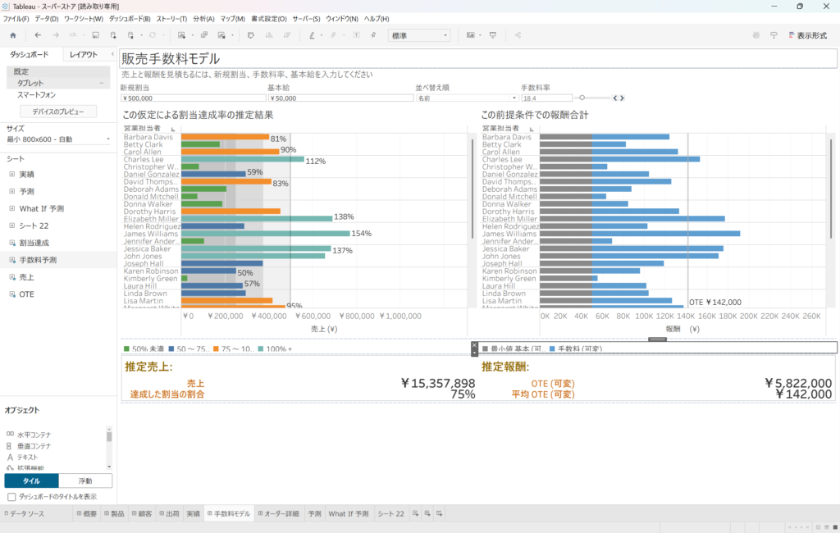
Task: Select the 浮動 (floating) layout toggle
Action: [85, 481]
